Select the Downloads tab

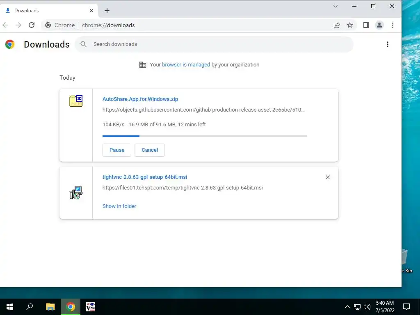tap(50, 11)
